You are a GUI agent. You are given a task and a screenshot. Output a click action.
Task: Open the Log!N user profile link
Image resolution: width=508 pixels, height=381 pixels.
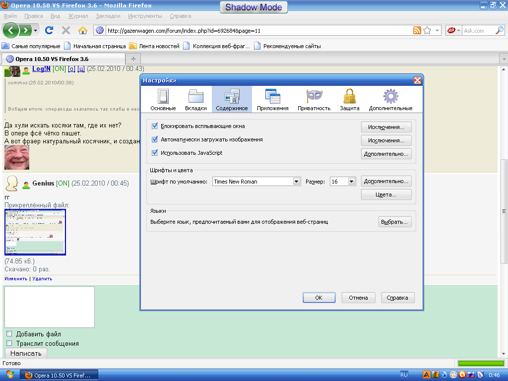tap(41, 68)
